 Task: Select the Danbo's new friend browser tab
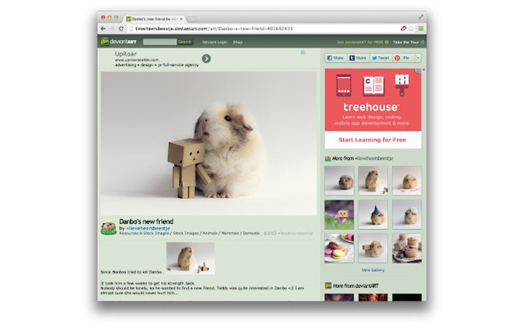[154, 19]
